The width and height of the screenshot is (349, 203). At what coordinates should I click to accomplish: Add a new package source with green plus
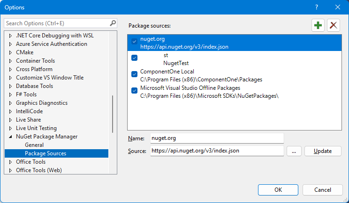click(x=318, y=25)
